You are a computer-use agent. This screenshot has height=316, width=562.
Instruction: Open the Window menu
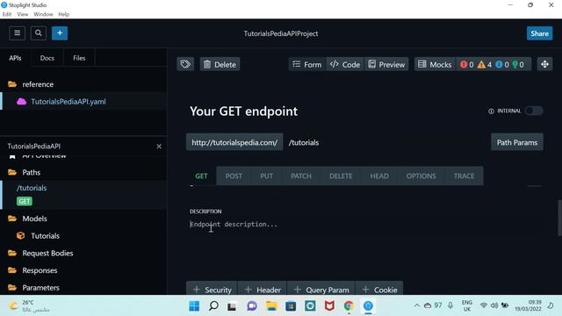(x=43, y=14)
